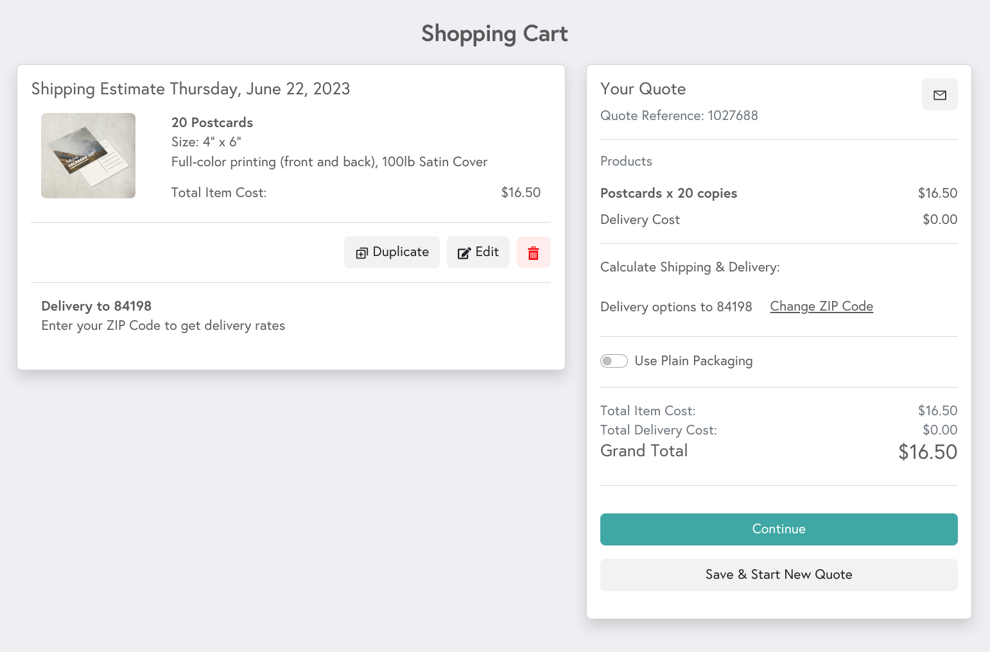This screenshot has height=652, width=990.
Task: Open the postcard product thumbnail image
Action: (89, 156)
